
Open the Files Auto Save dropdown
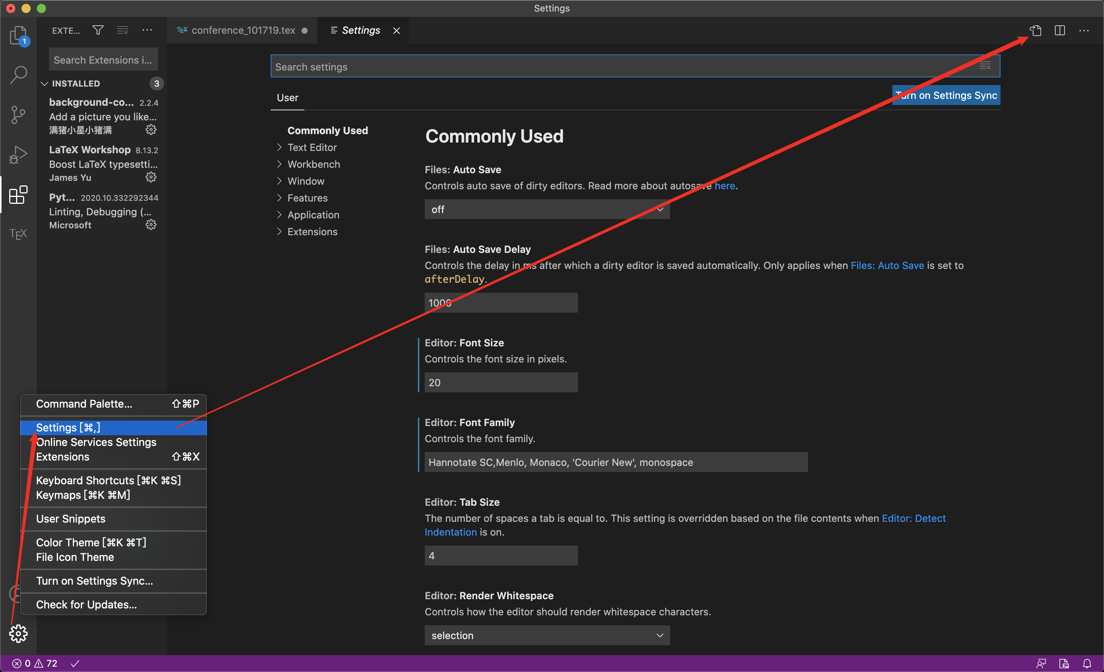point(547,209)
